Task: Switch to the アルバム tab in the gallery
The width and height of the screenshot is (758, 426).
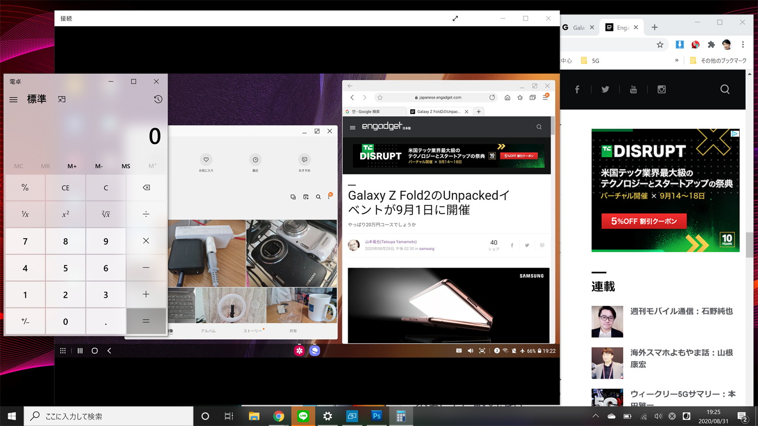Action: click(x=208, y=331)
